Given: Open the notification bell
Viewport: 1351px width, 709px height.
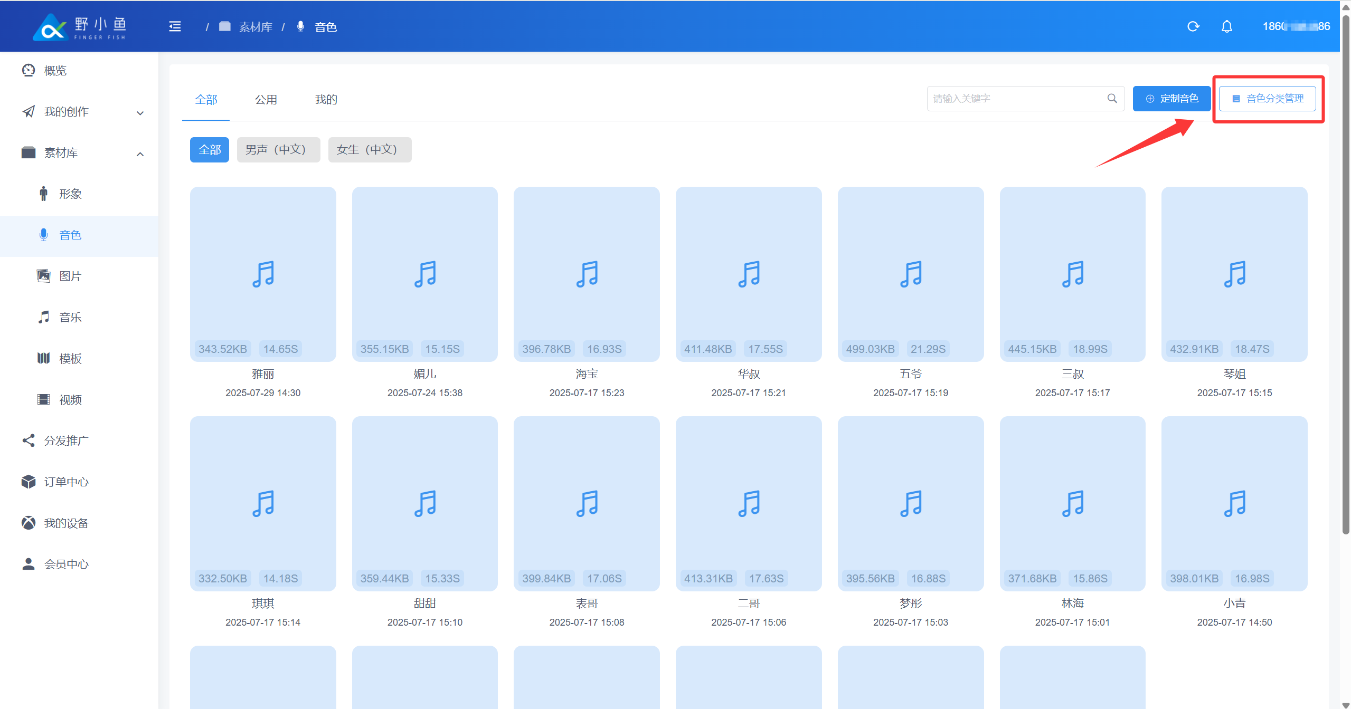Looking at the screenshot, I should 1226,26.
